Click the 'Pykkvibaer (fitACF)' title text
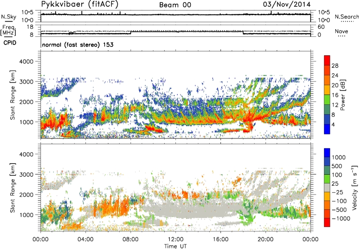 click(80, 4)
